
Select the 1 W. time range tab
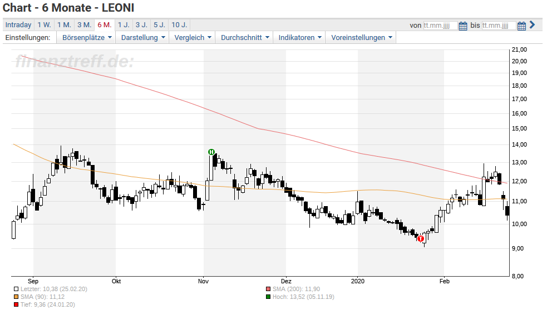pyautogui.click(x=45, y=25)
